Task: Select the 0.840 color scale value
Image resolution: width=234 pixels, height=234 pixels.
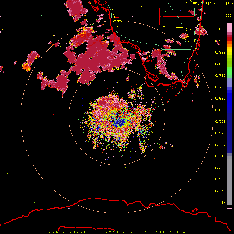Action: point(220,64)
